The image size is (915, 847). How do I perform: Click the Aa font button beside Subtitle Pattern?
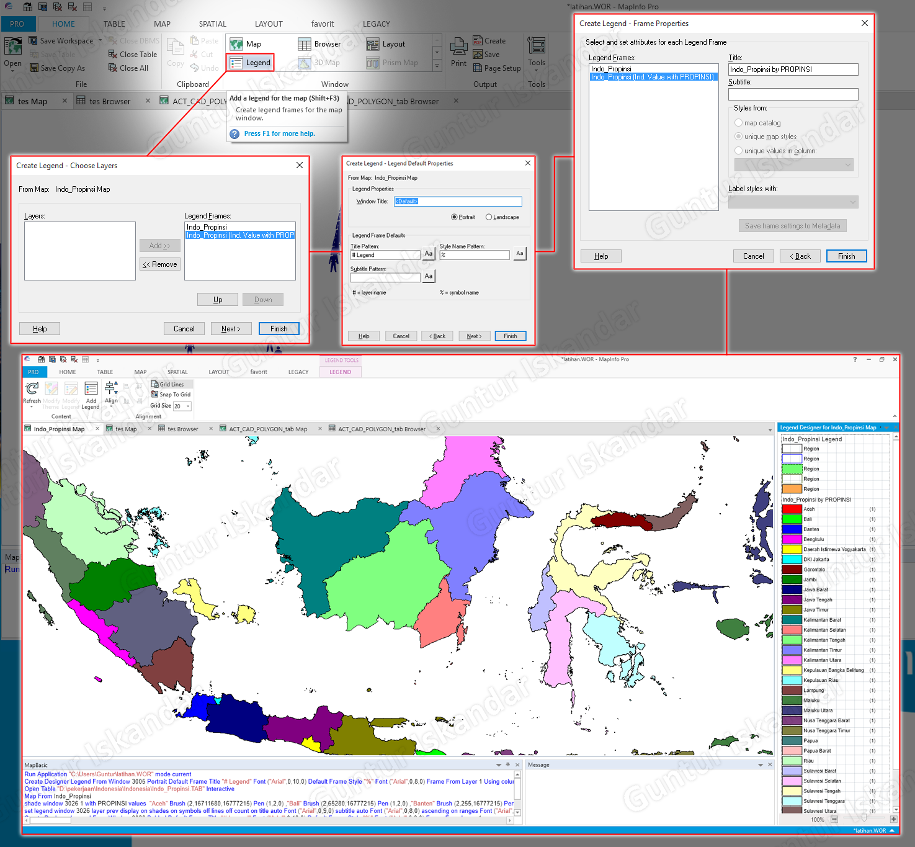(x=429, y=276)
